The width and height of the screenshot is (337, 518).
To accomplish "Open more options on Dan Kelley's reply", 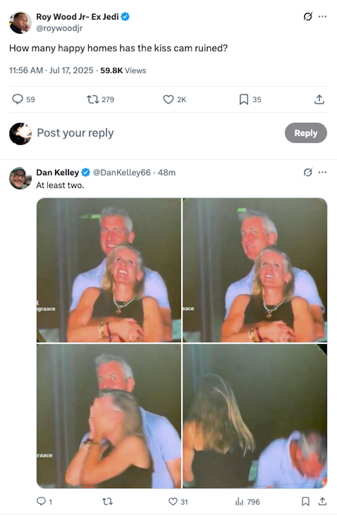I will (x=322, y=172).
